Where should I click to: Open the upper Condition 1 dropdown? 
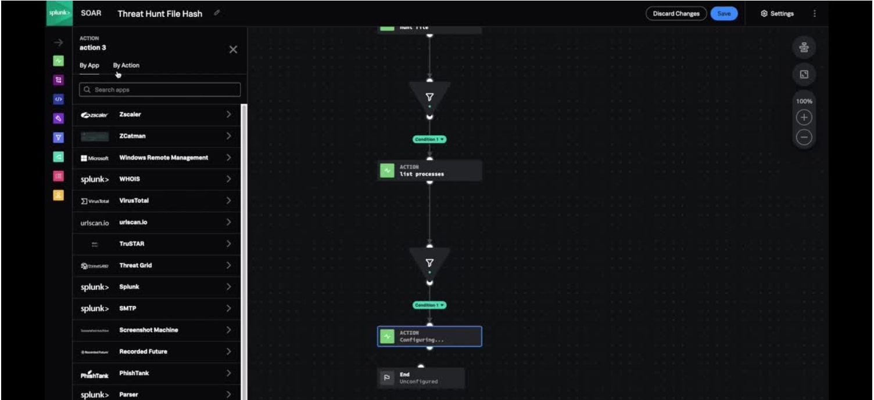pos(429,139)
